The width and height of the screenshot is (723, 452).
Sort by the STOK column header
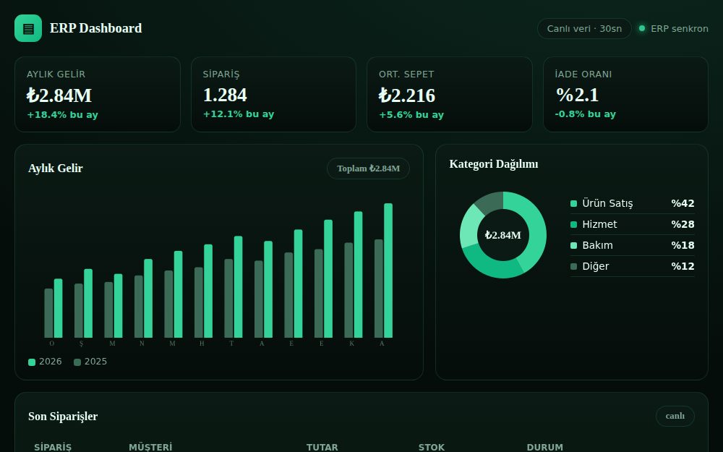click(432, 447)
